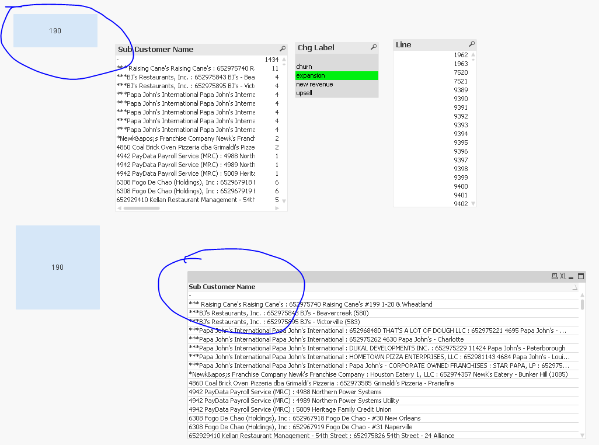
Task: Select Line value 9389
Action: [x=431, y=90]
